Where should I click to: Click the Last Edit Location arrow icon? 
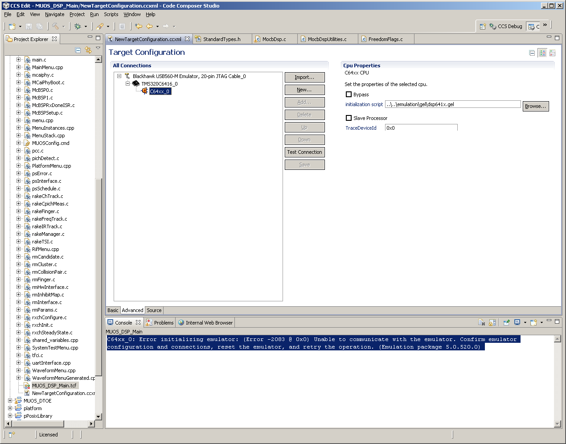point(139,26)
